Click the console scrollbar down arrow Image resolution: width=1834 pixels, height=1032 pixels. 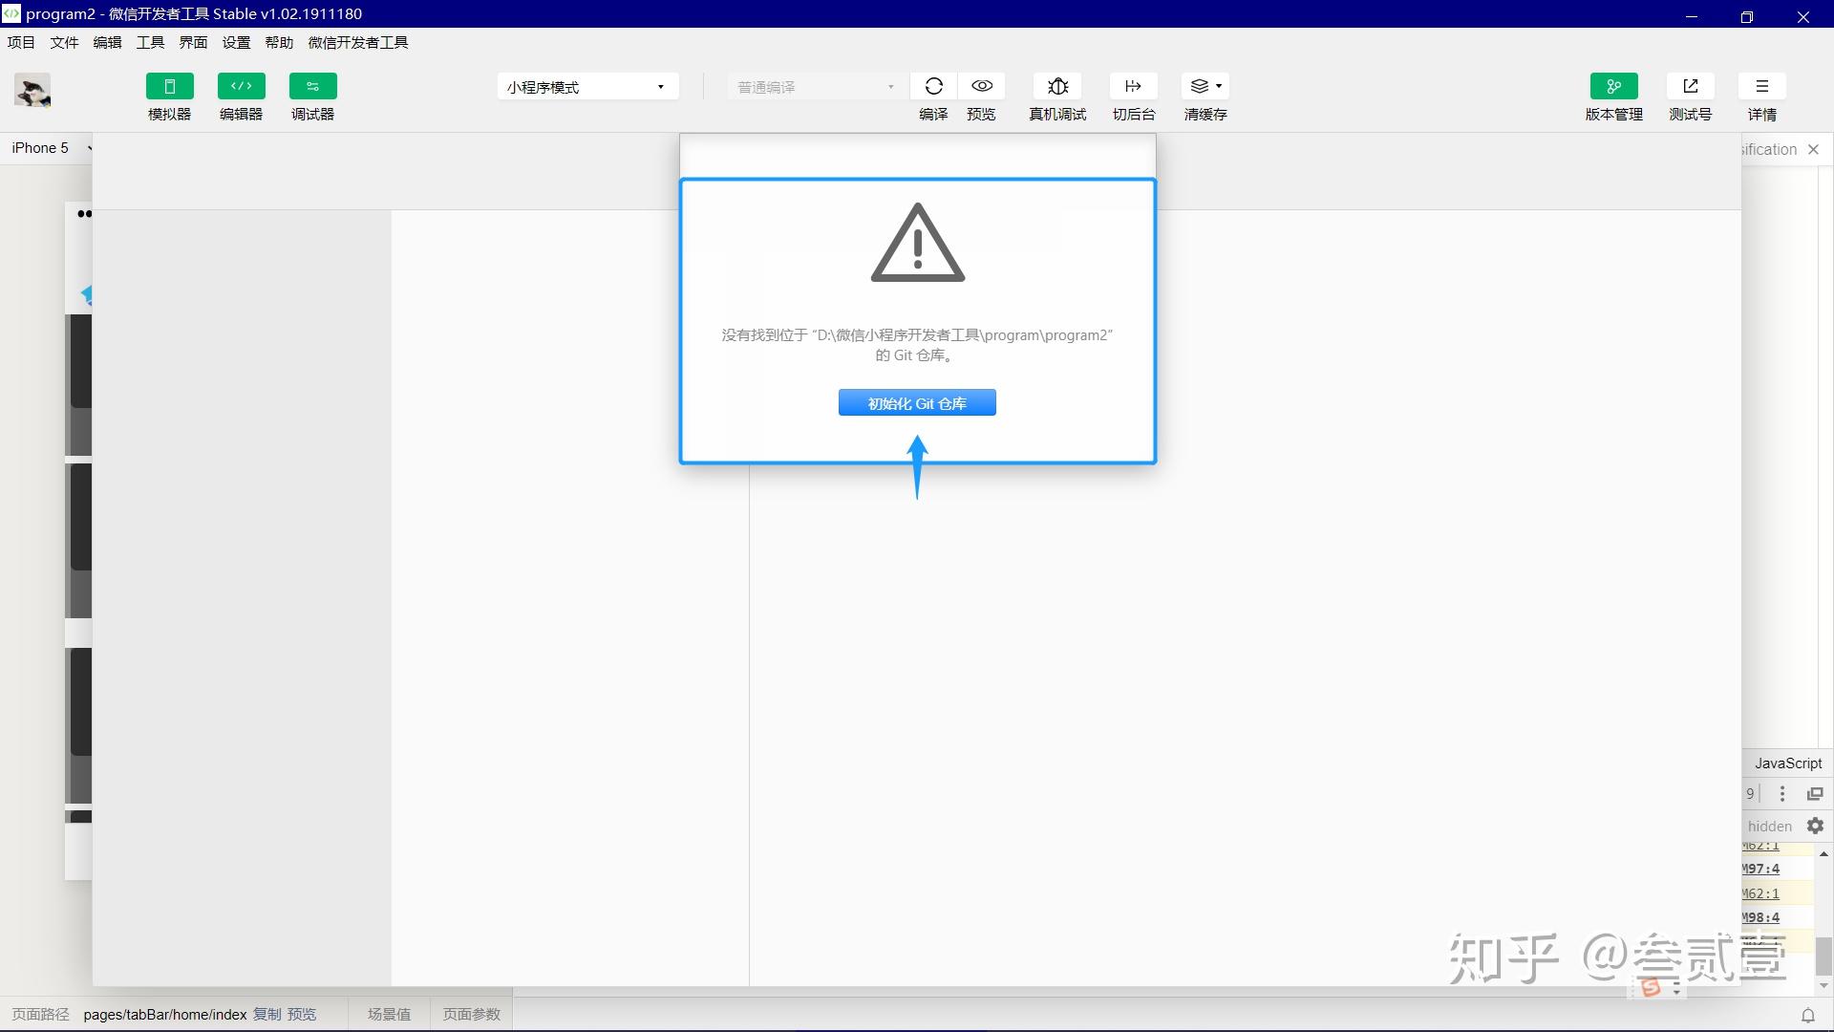coord(1823,985)
